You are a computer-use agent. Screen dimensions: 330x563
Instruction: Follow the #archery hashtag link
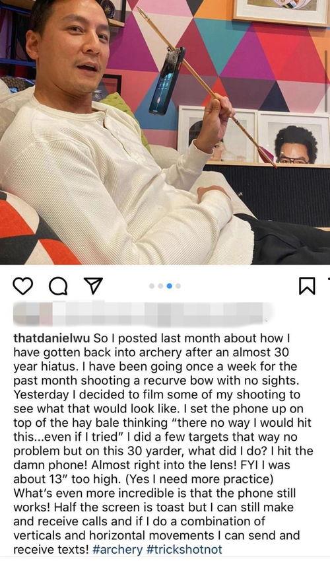point(117,549)
